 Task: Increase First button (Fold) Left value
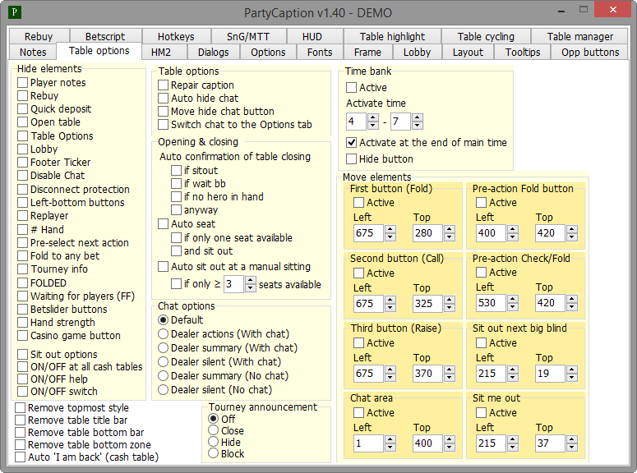click(x=390, y=229)
